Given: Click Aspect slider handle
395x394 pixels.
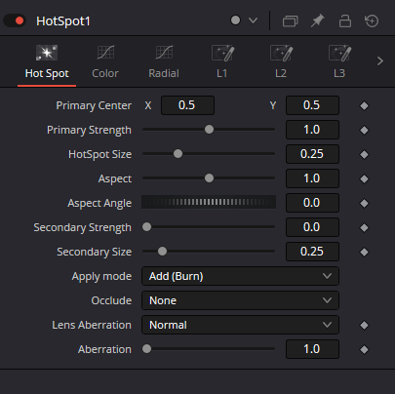Looking at the screenshot, I should pyautogui.click(x=209, y=178).
